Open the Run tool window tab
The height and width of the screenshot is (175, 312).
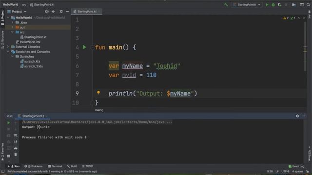point(14,166)
